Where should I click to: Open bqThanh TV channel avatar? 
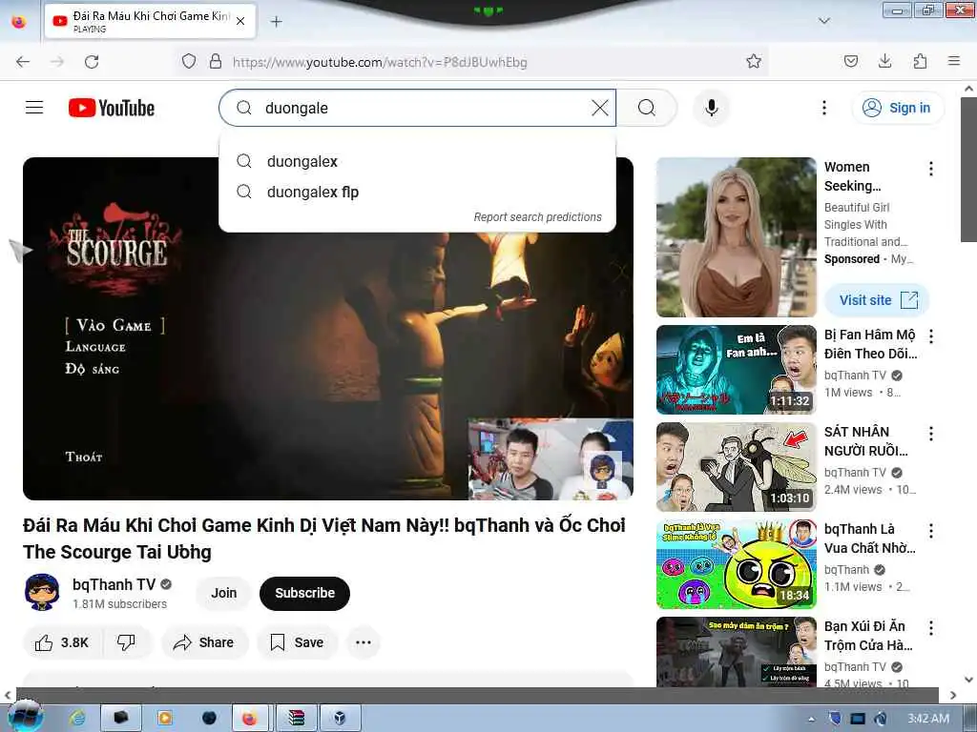[42, 592]
